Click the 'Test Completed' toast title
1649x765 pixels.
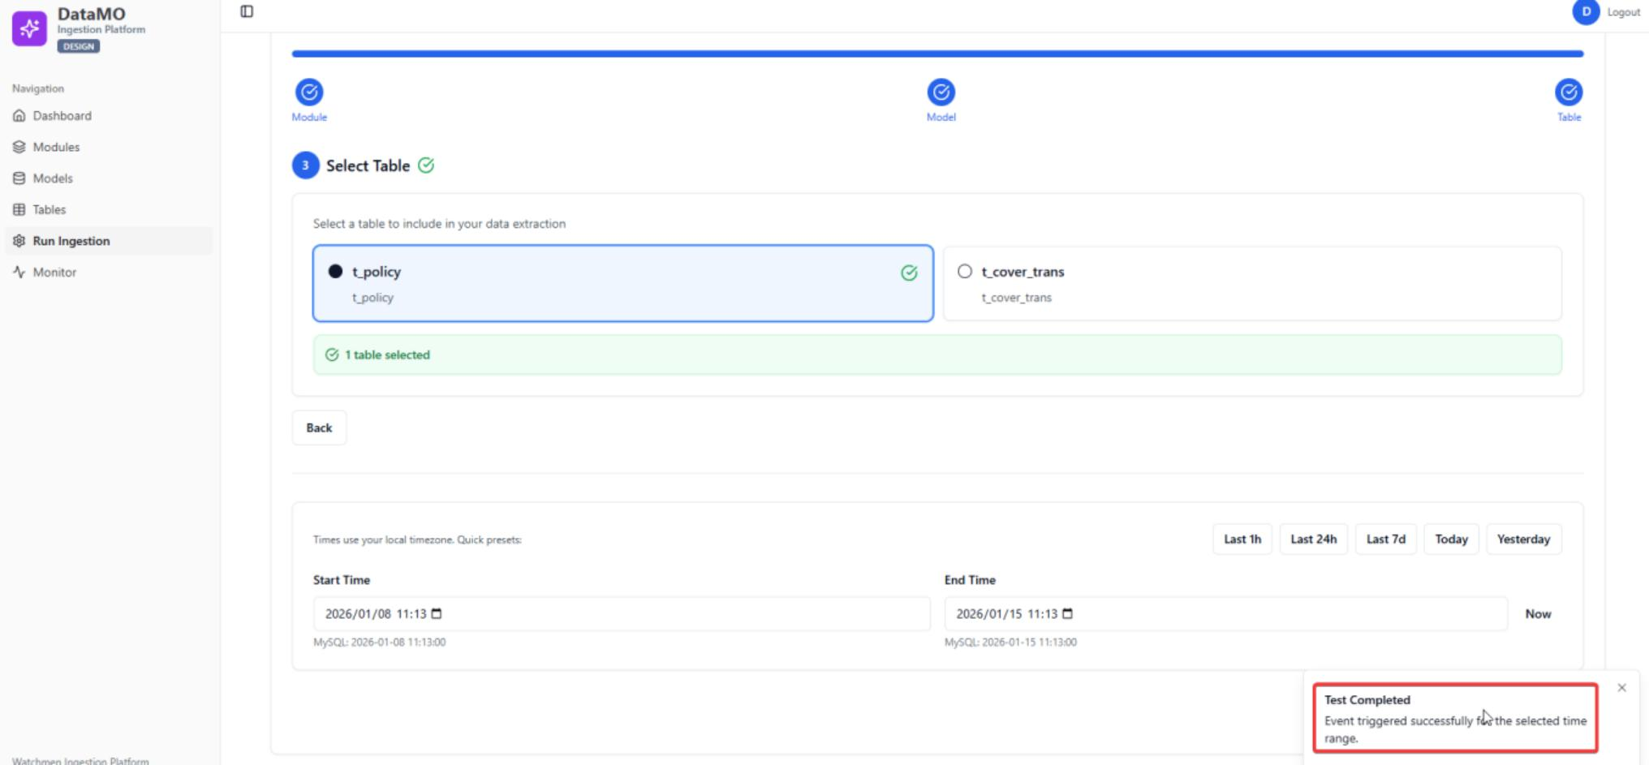[x=1367, y=700]
